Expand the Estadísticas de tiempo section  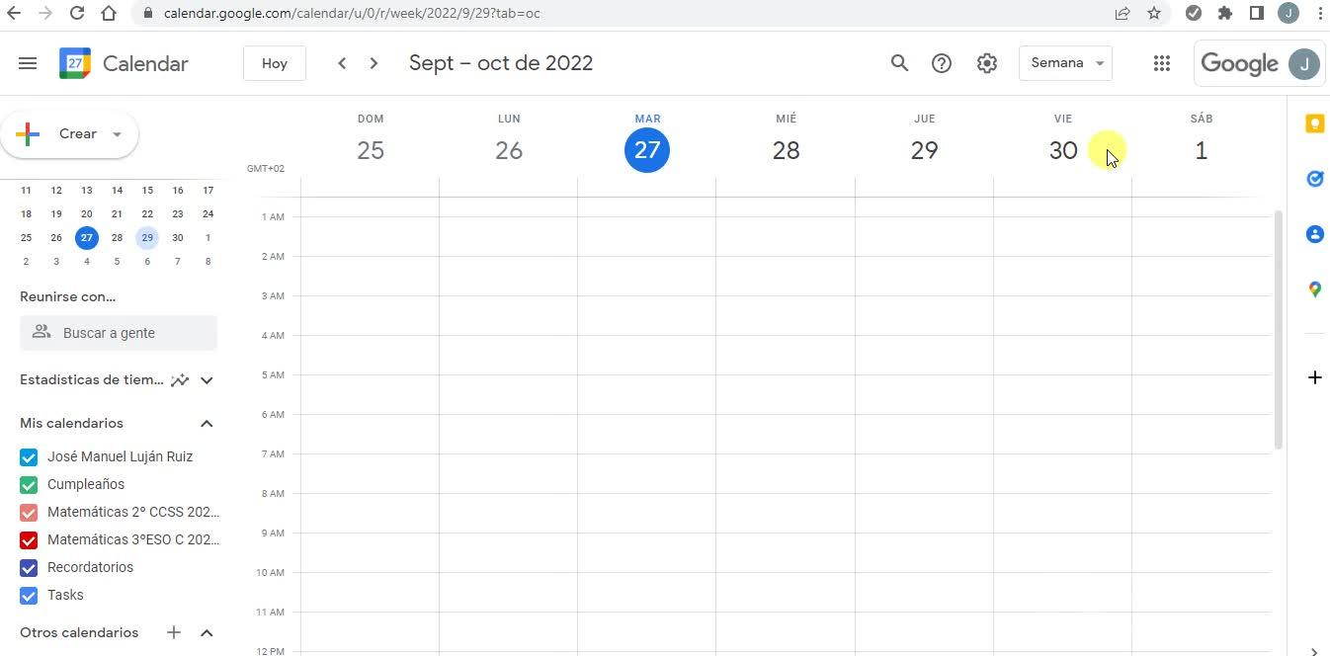click(x=207, y=380)
